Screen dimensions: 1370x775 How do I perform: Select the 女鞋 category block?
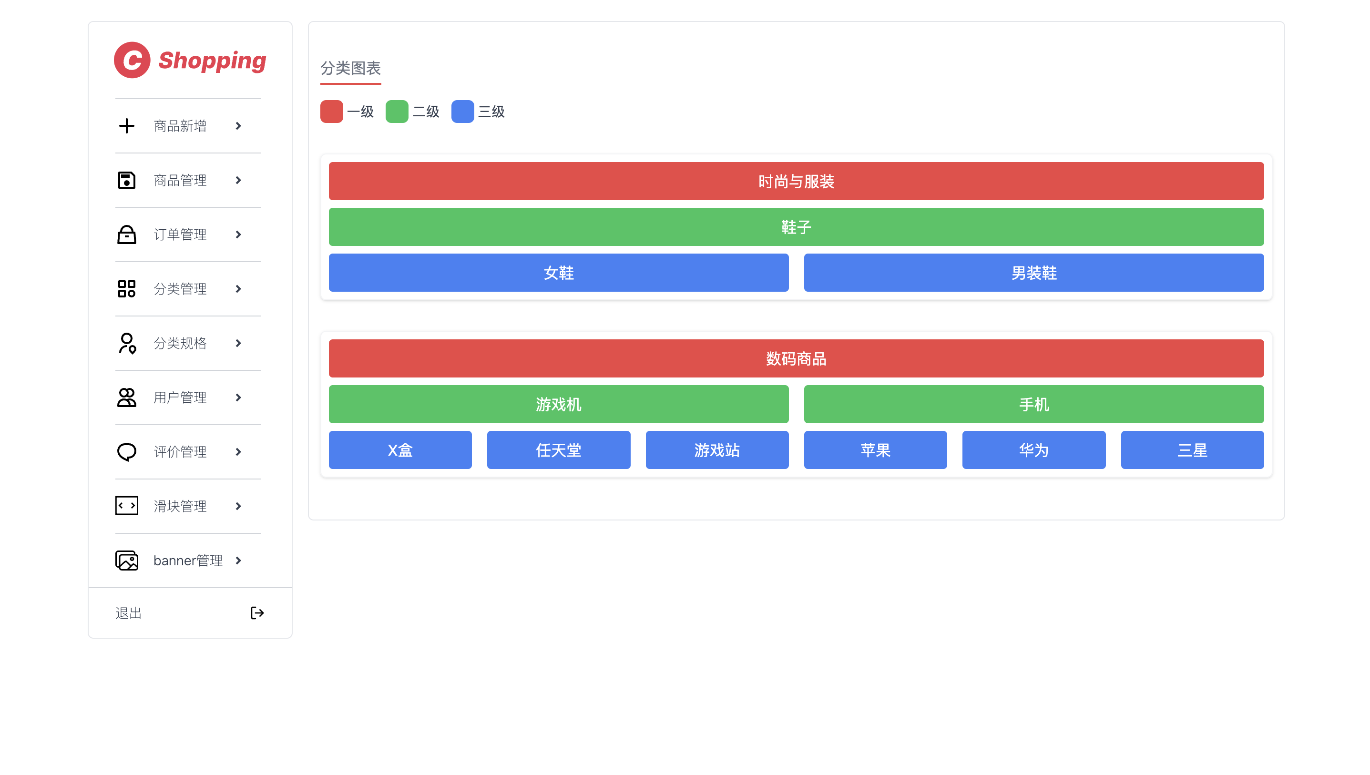[559, 273]
